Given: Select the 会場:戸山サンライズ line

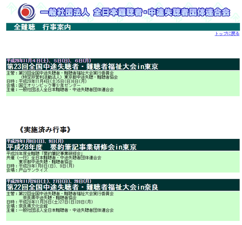Looking at the screenshot, I should (27, 170).
